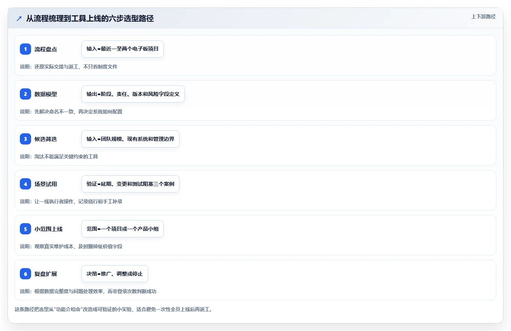
Task: Click the 场景试用 step title
Action: tap(46, 184)
